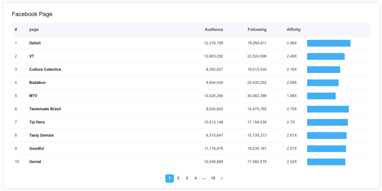This screenshot has width=382, height=191.
Task: Click Delish affinity bar
Action: [x=329, y=43]
